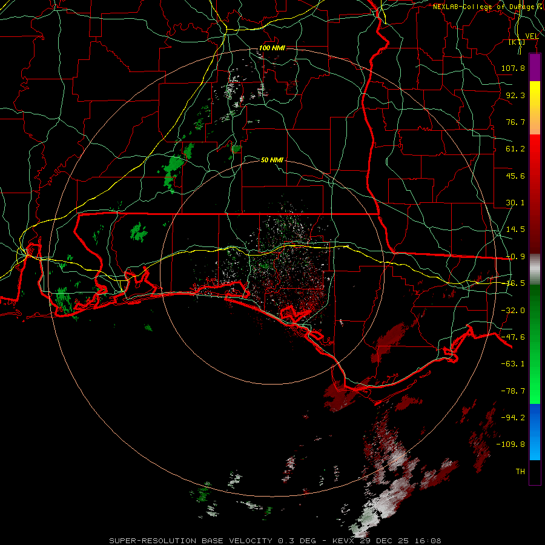Click the VEL label above the color scale
Viewport: 545px width, 545px height.
(532, 36)
